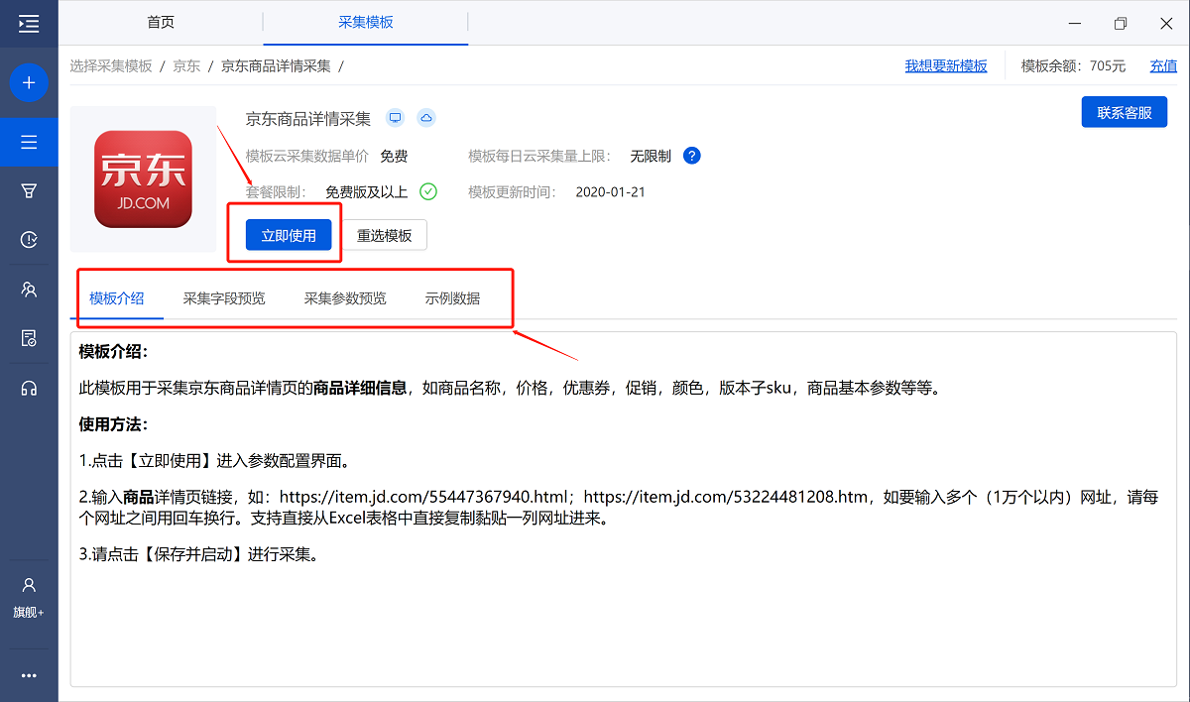The height and width of the screenshot is (702, 1190).
Task: Click the 使用方法 heading
Action: point(113,424)
